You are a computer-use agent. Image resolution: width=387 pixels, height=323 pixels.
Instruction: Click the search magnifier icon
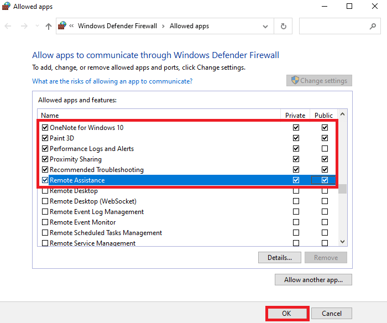[x=373, y=26]
